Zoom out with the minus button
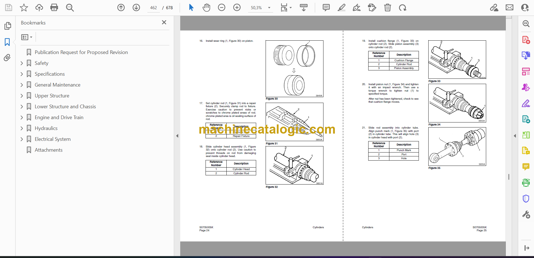 click(x=222, y=8)
